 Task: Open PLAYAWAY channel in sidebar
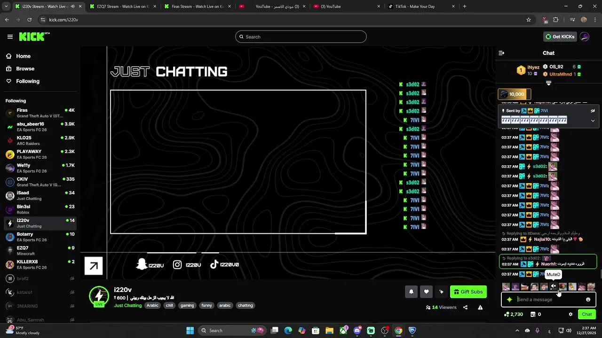pos(40,154)
